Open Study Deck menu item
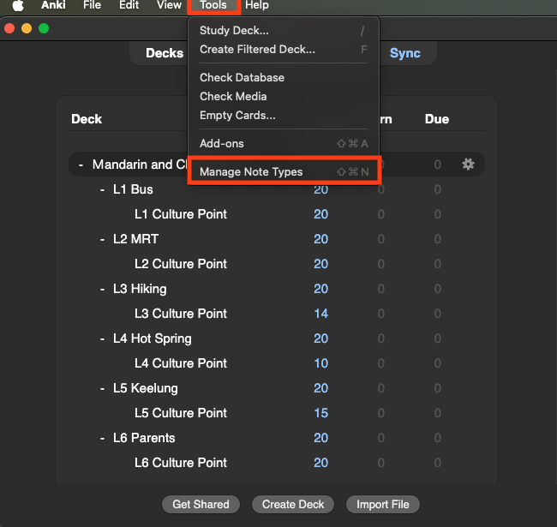 pos(234,31)
